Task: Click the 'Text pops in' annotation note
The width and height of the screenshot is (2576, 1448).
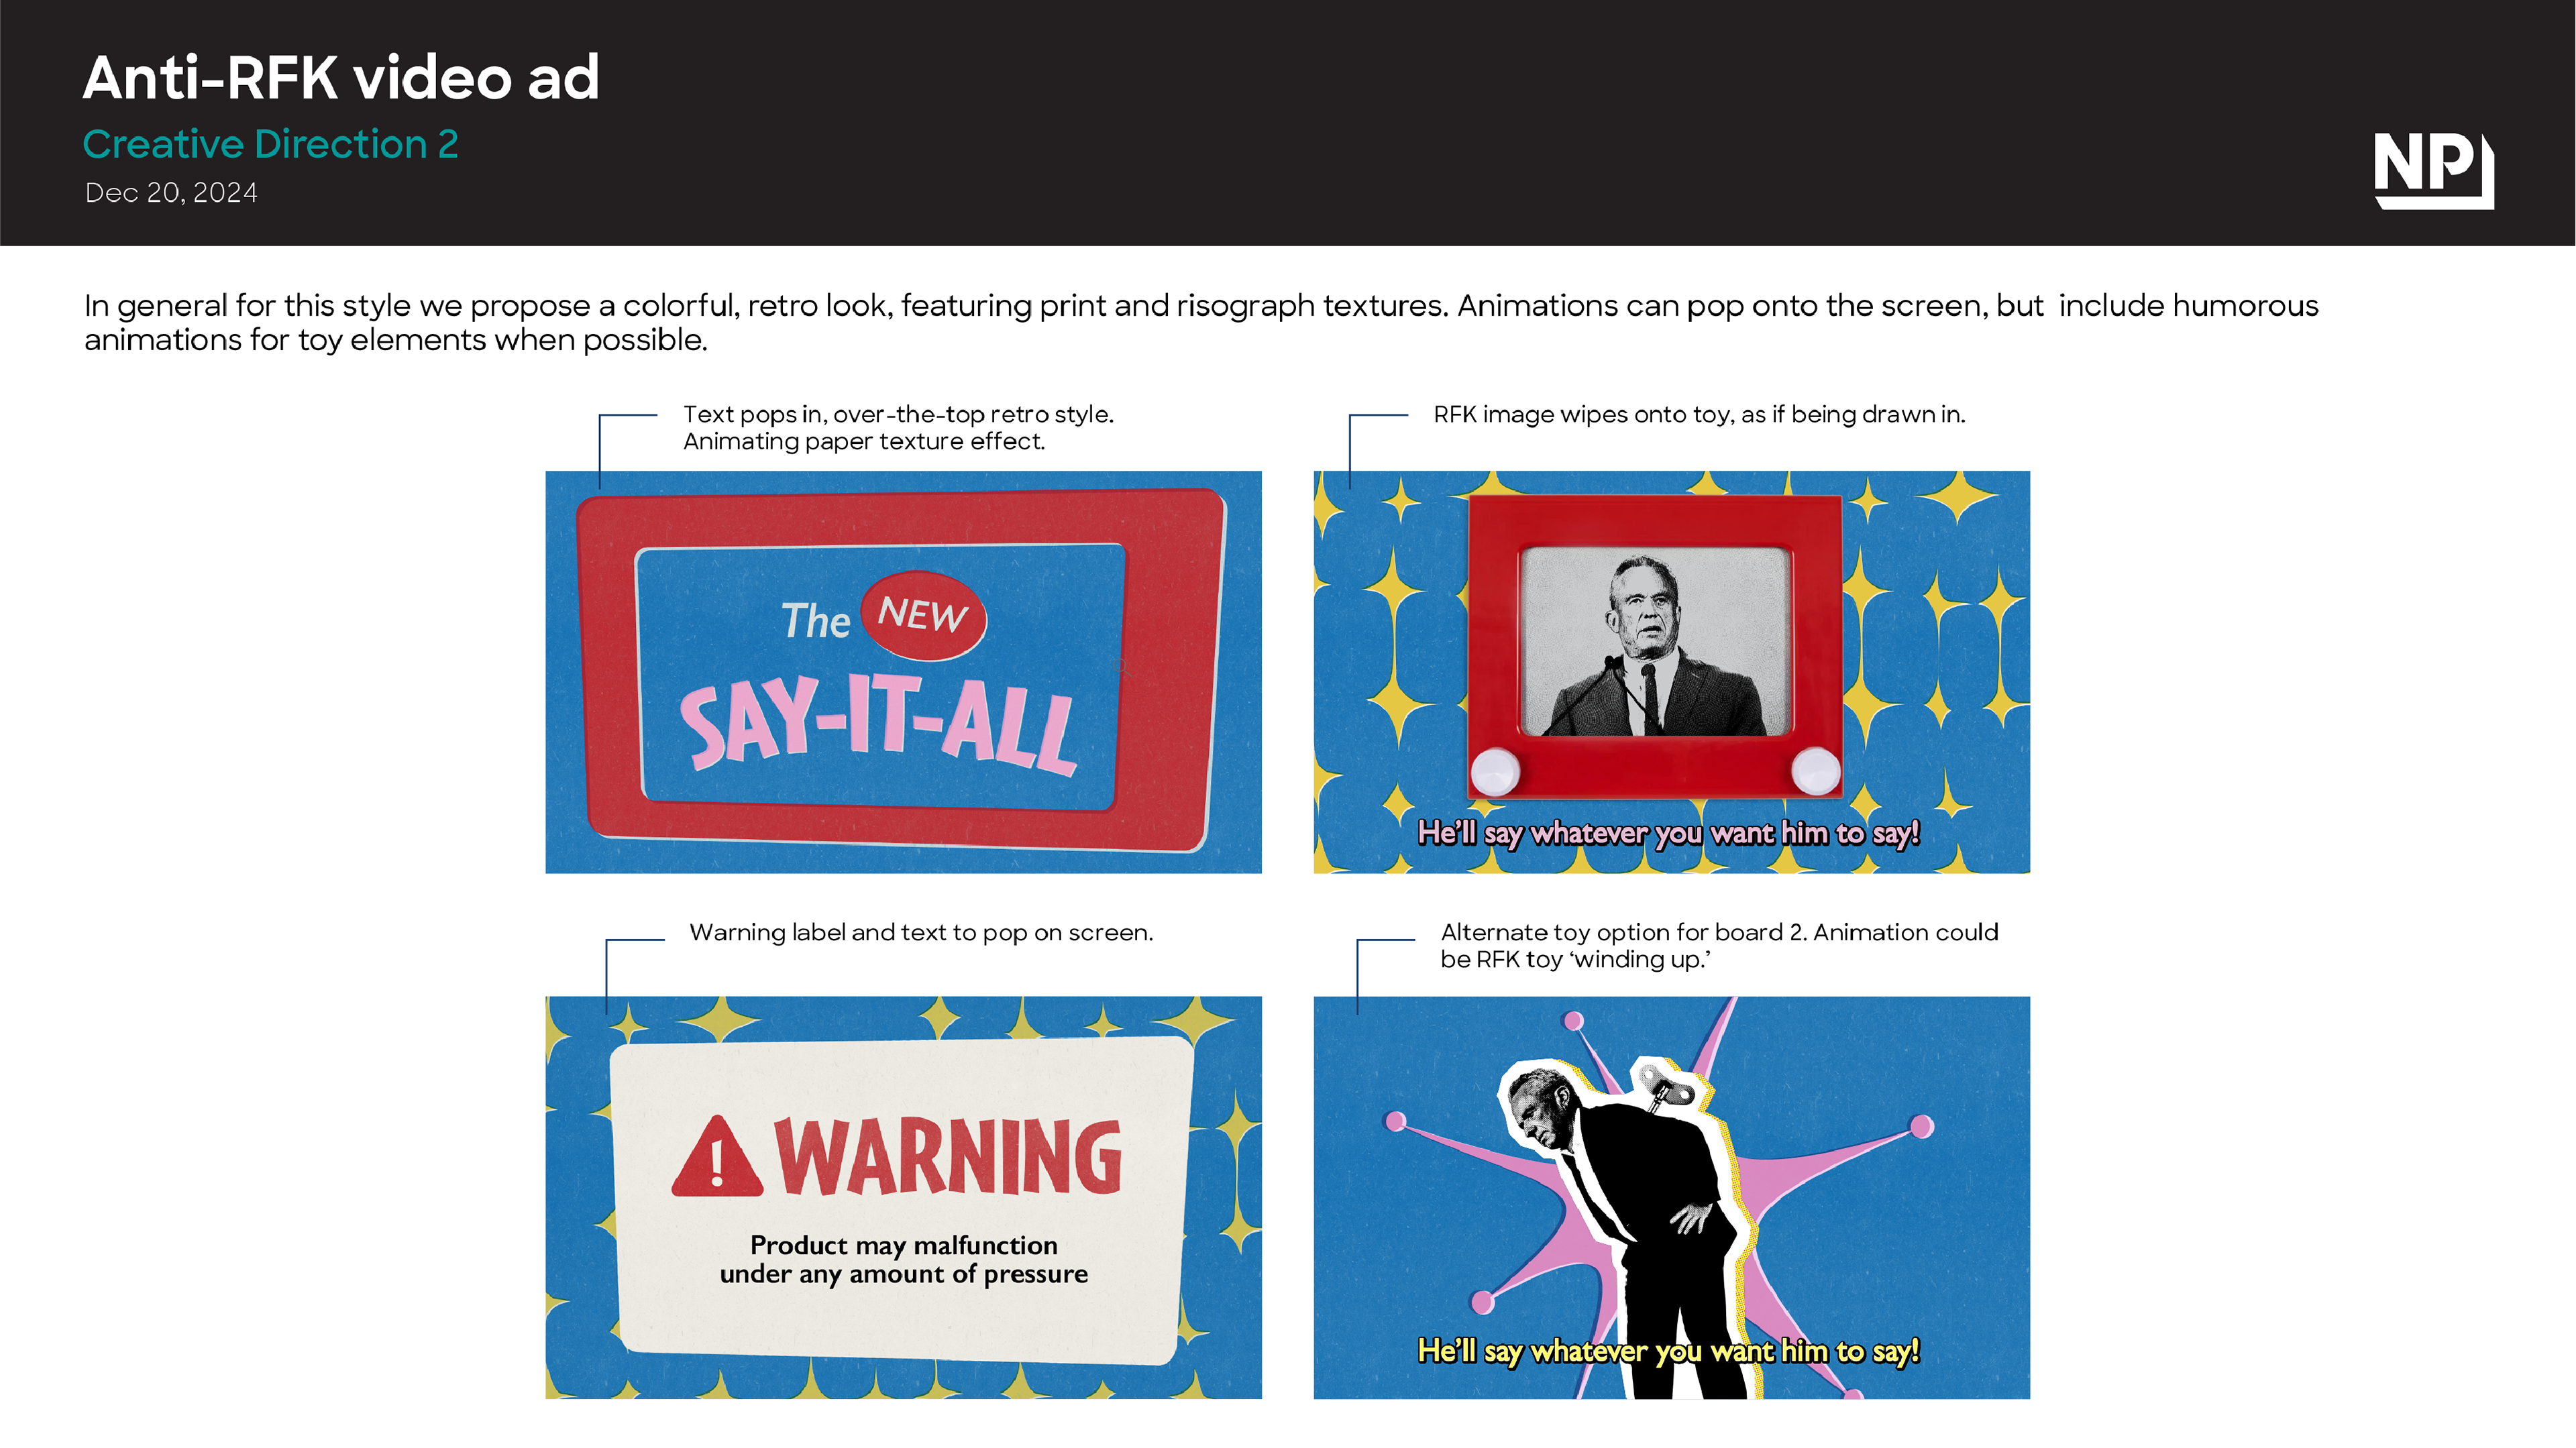Action: click(898, 428)
